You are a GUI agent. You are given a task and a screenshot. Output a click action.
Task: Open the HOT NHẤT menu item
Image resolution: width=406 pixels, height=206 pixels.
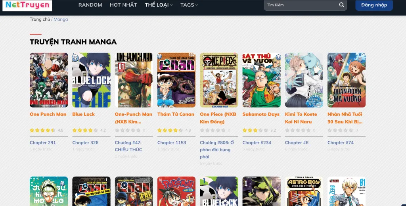click(x=124, y=5)
